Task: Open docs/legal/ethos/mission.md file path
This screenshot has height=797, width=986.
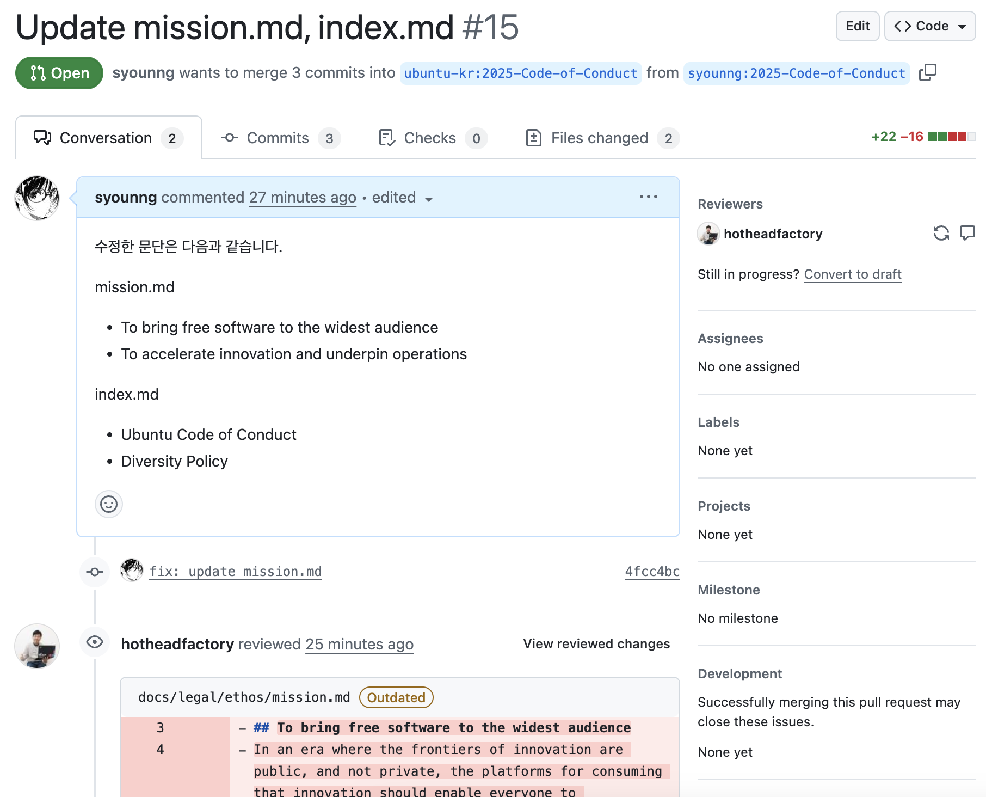Action: [244, 697]
